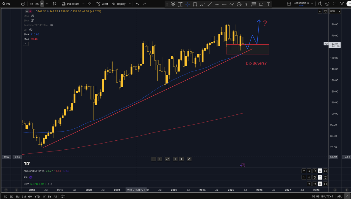The image size is (351, 199).
Task: Start bar Replay mode
Action: tap(119, 4)
